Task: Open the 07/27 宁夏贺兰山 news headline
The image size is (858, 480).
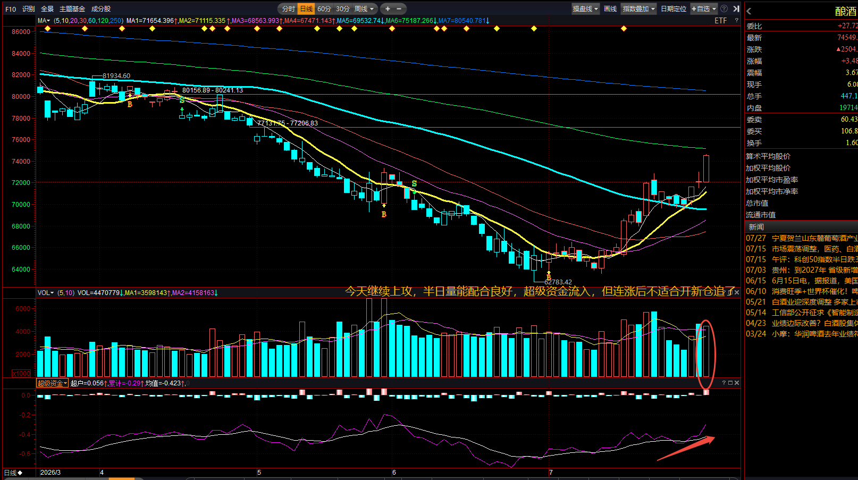Action: coord(802,238)
